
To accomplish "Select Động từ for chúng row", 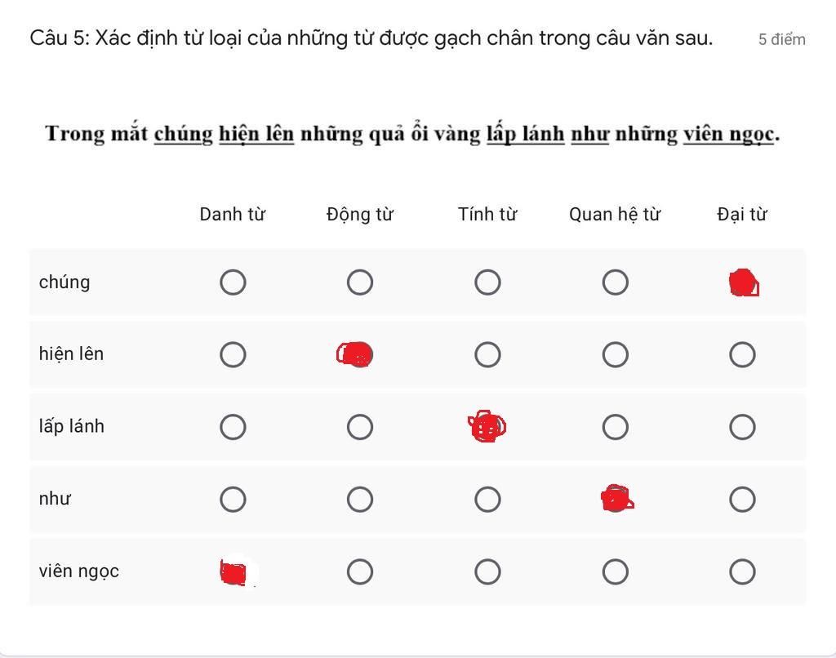I will [360, 282].
